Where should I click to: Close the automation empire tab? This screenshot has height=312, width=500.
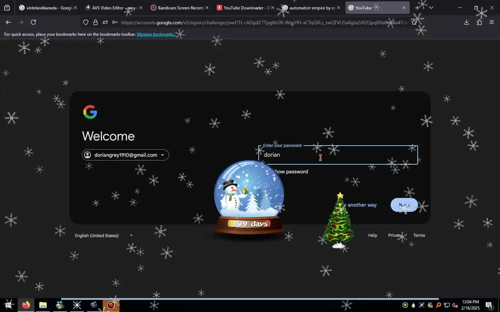pyautogui.click(x=339, y=8)
